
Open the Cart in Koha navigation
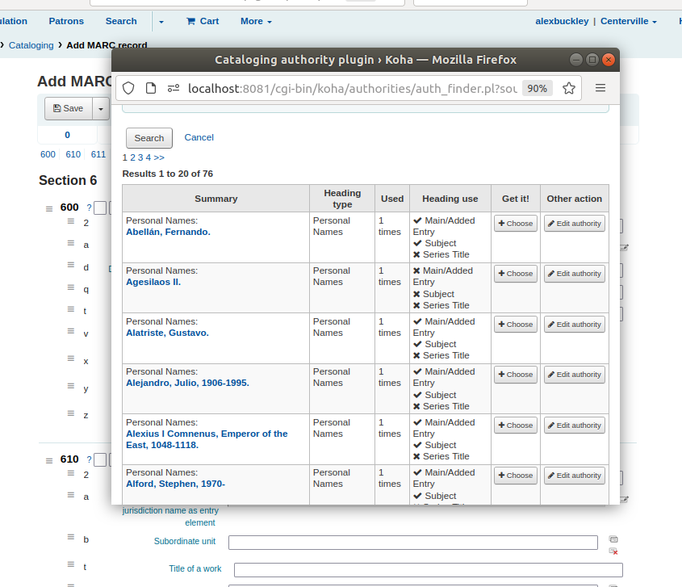click(203, 21)
